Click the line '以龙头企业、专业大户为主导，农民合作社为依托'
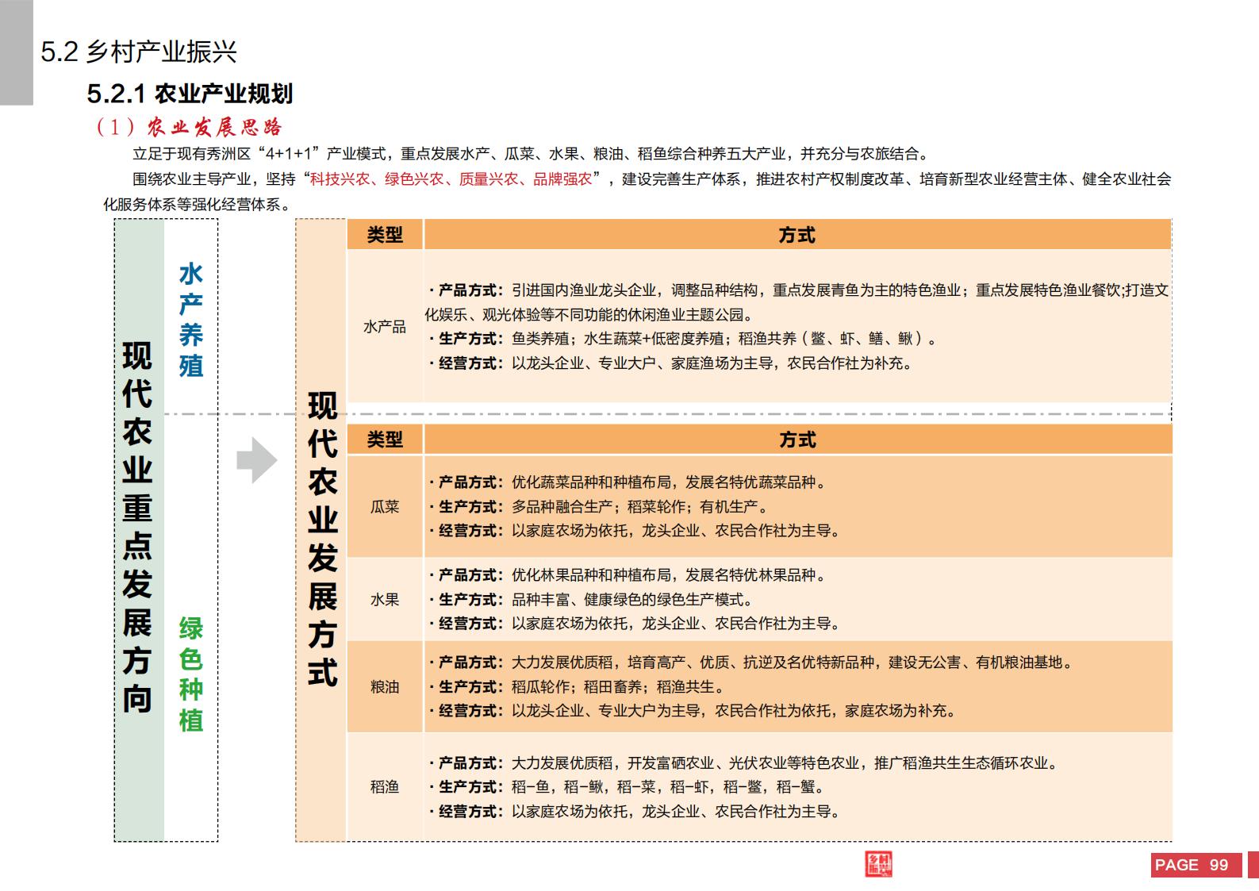 [x=693, y=711]
